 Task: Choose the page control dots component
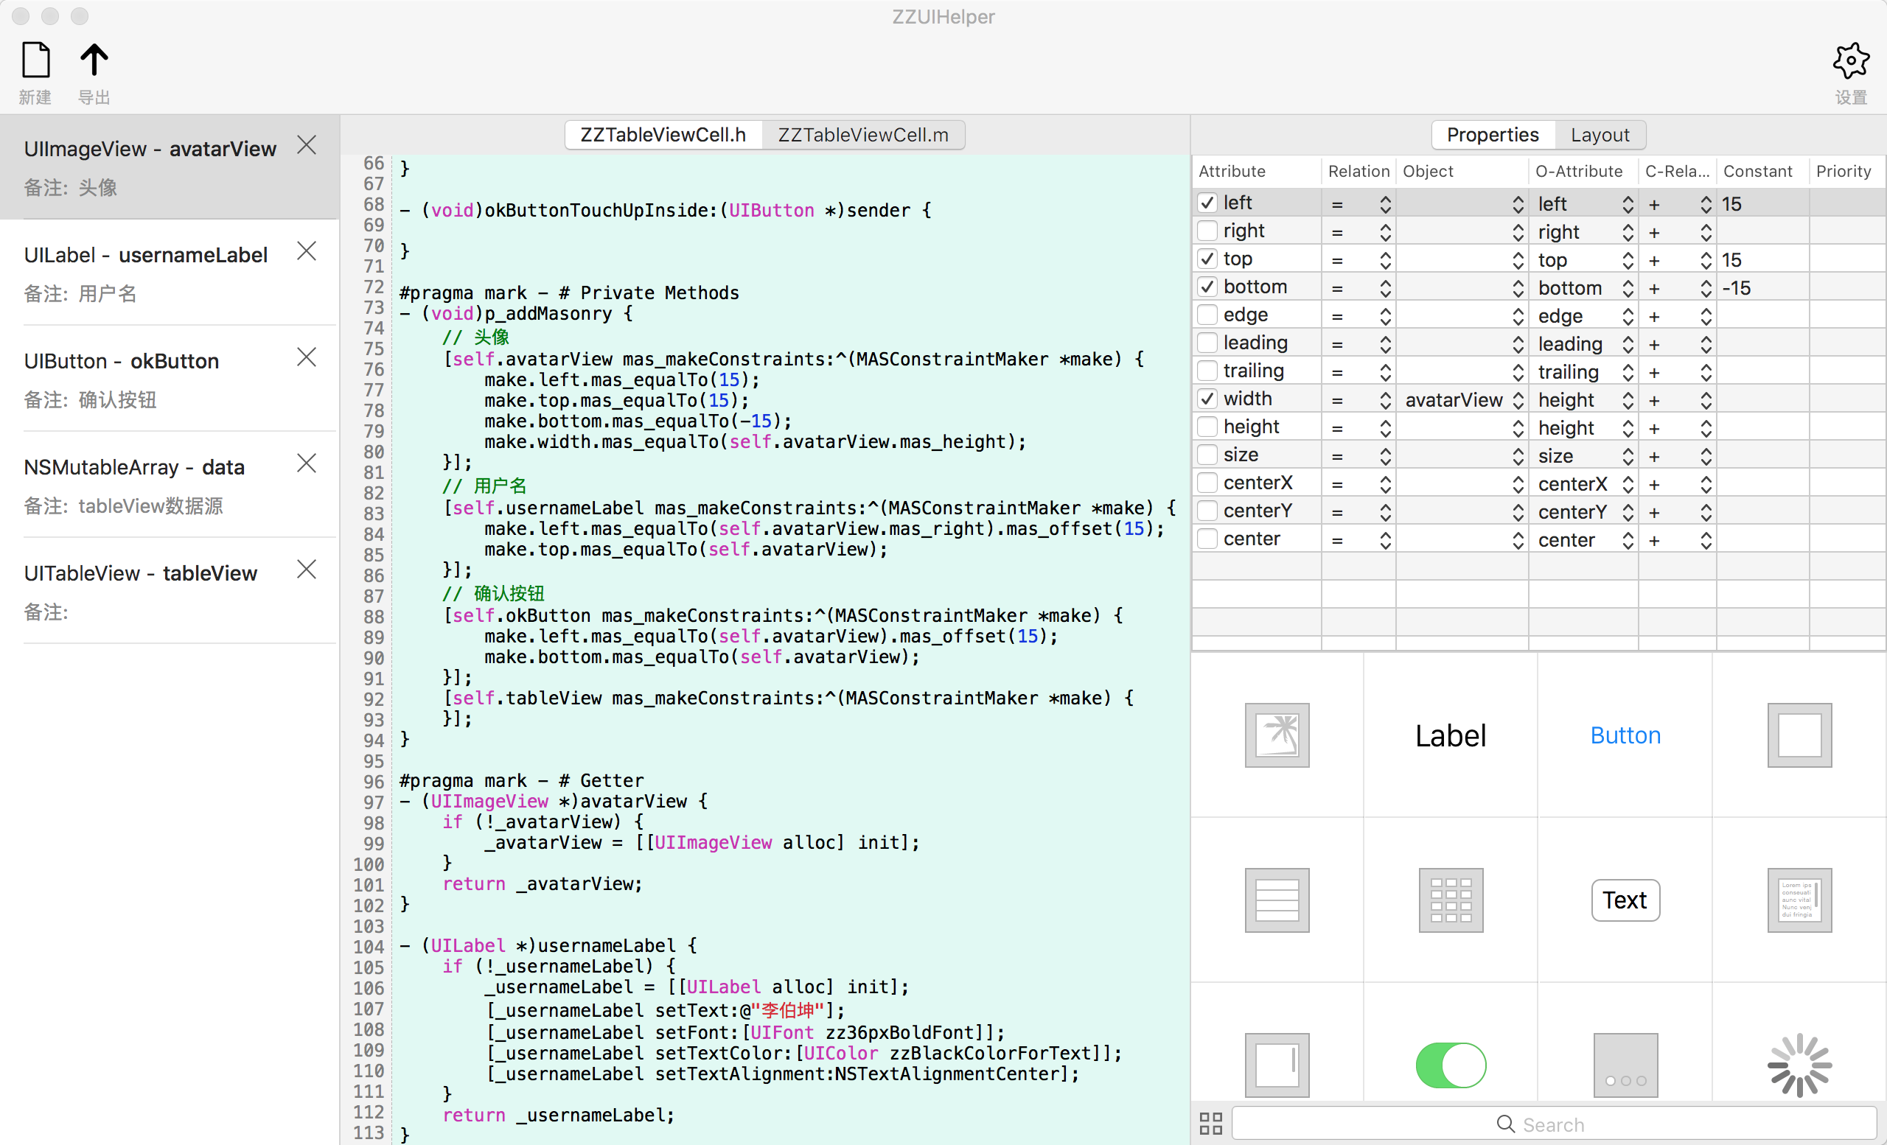coord(1625,1065)
